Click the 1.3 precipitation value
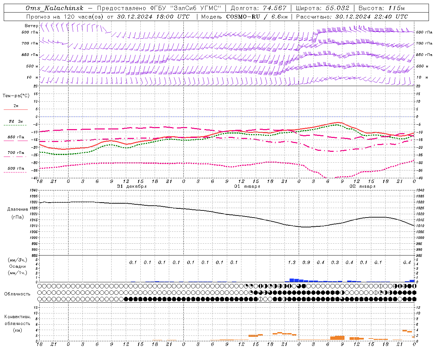This screenshot has width=434, height=347. (x=292, y=263)
